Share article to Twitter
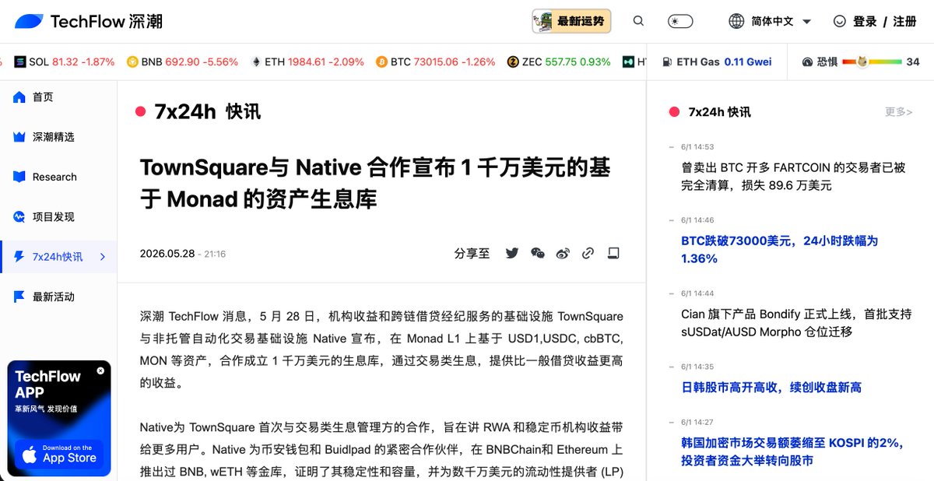 (x=511, y=253)
